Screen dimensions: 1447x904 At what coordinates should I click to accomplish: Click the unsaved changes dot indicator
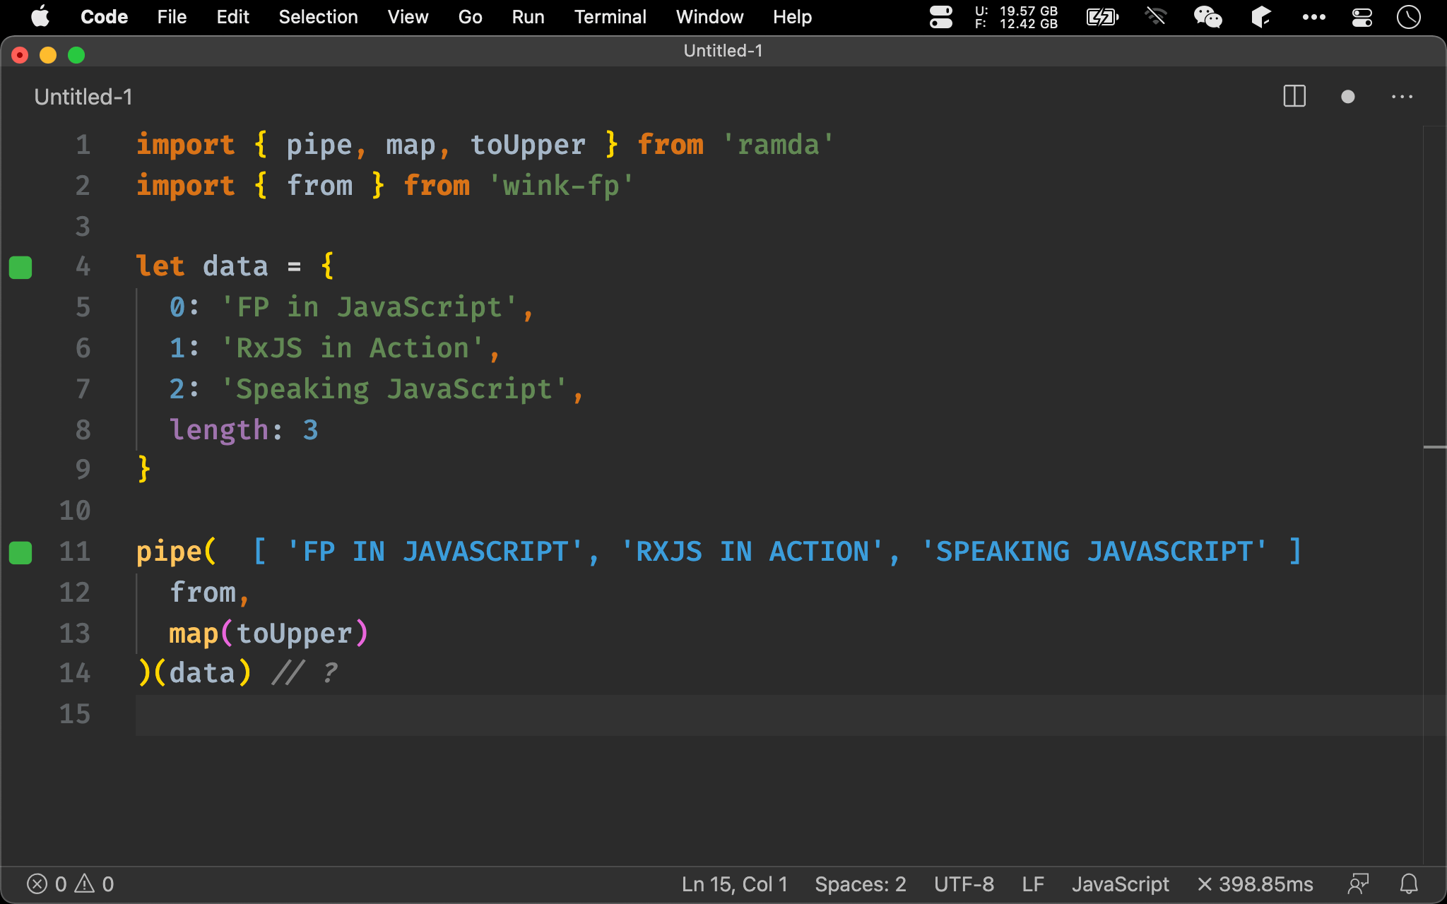(x=1347, y=96)
